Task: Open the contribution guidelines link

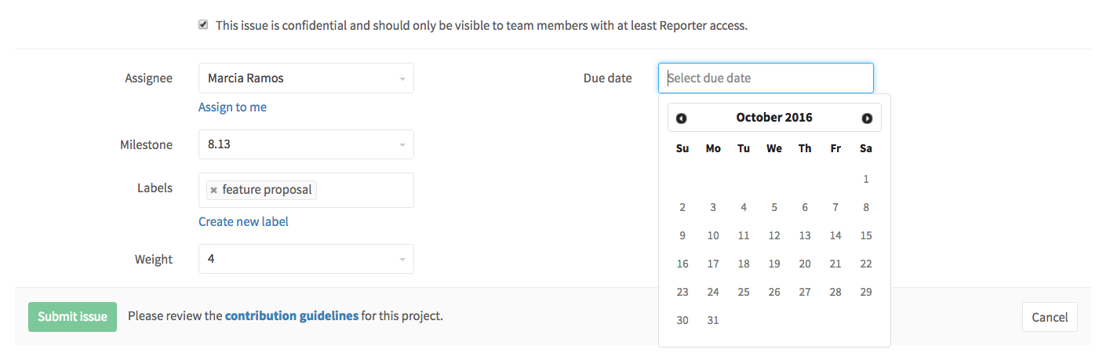Action: coord(292,317)
